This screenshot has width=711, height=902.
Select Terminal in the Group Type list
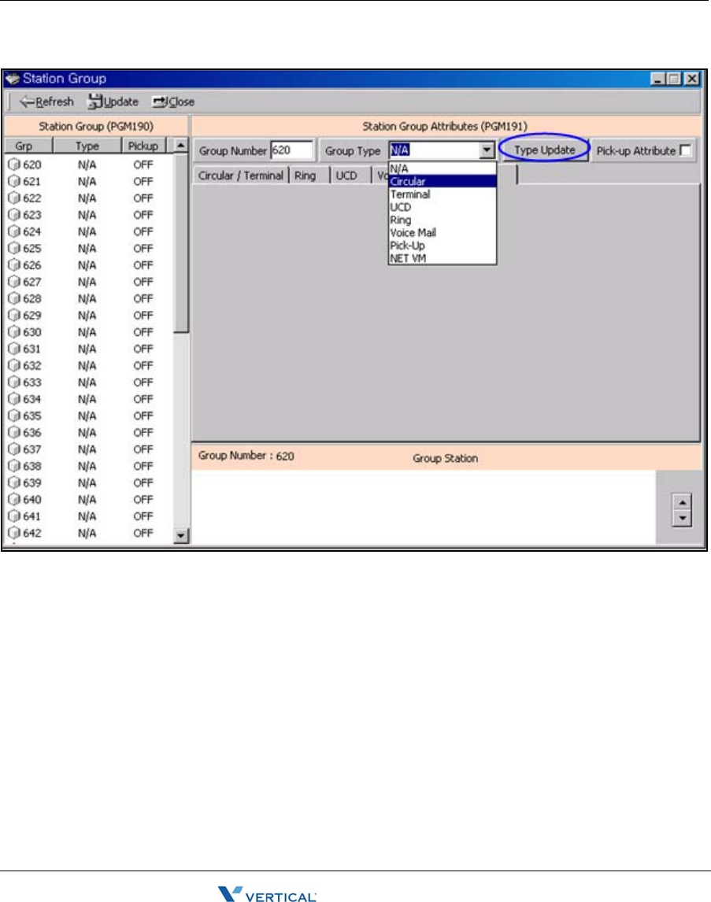click(x=443, y=194)
